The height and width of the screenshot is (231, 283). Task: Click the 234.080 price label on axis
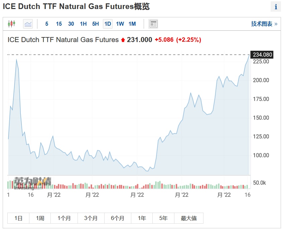[x=263, y=55]
